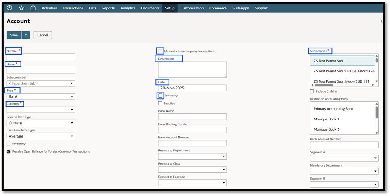Click the Cancel button
This screenshot has height=196, width=390.
pyautogui.click(x=43, y=35)
